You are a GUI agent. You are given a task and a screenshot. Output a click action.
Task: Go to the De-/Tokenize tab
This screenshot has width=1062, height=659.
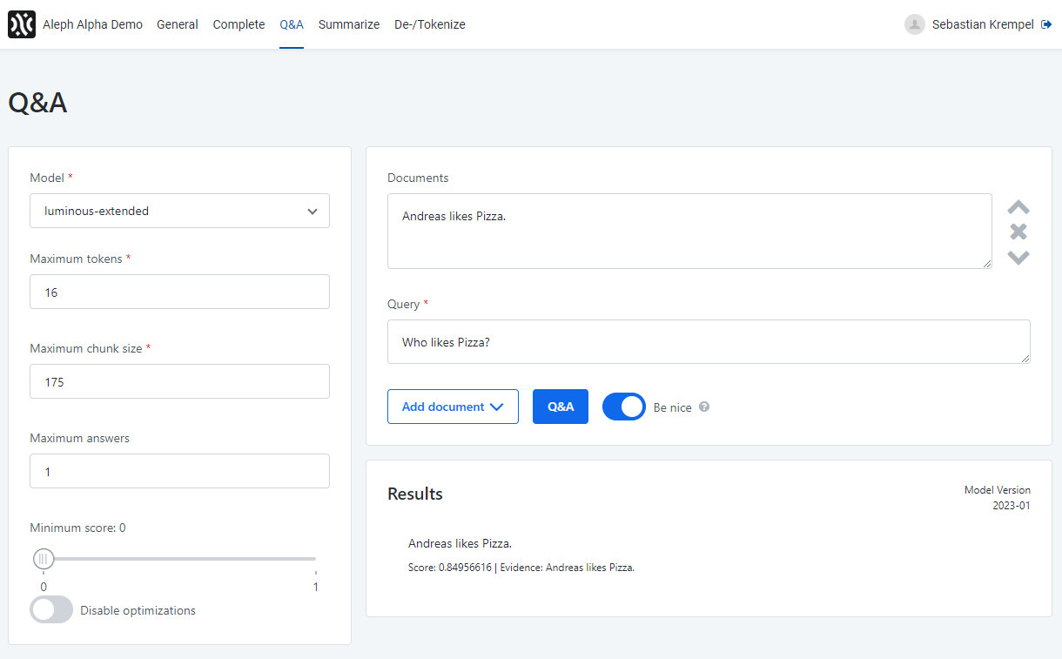tap(429, 24)
